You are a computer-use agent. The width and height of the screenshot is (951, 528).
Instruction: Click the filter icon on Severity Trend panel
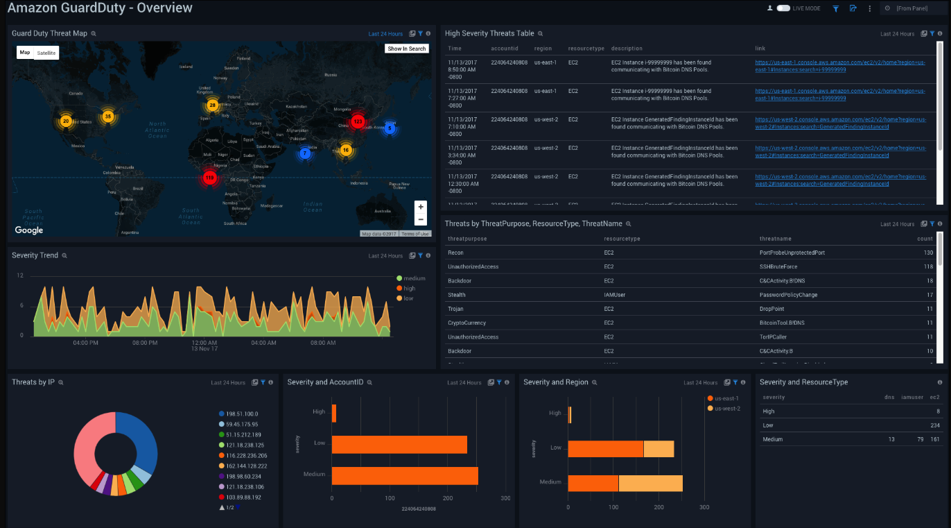420,255
